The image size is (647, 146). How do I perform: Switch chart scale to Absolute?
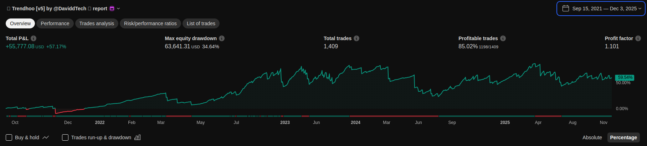(592, 137)
